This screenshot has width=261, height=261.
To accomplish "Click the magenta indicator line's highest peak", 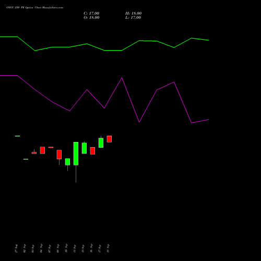I will [122, 78].
